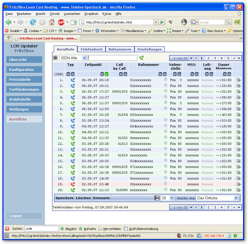This screenshot has height=244, width=248.
Task: Click the Google search box
Action: [x=212, y=22]
